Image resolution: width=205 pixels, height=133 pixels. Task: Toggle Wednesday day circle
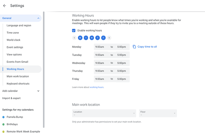tap(92, 38)
